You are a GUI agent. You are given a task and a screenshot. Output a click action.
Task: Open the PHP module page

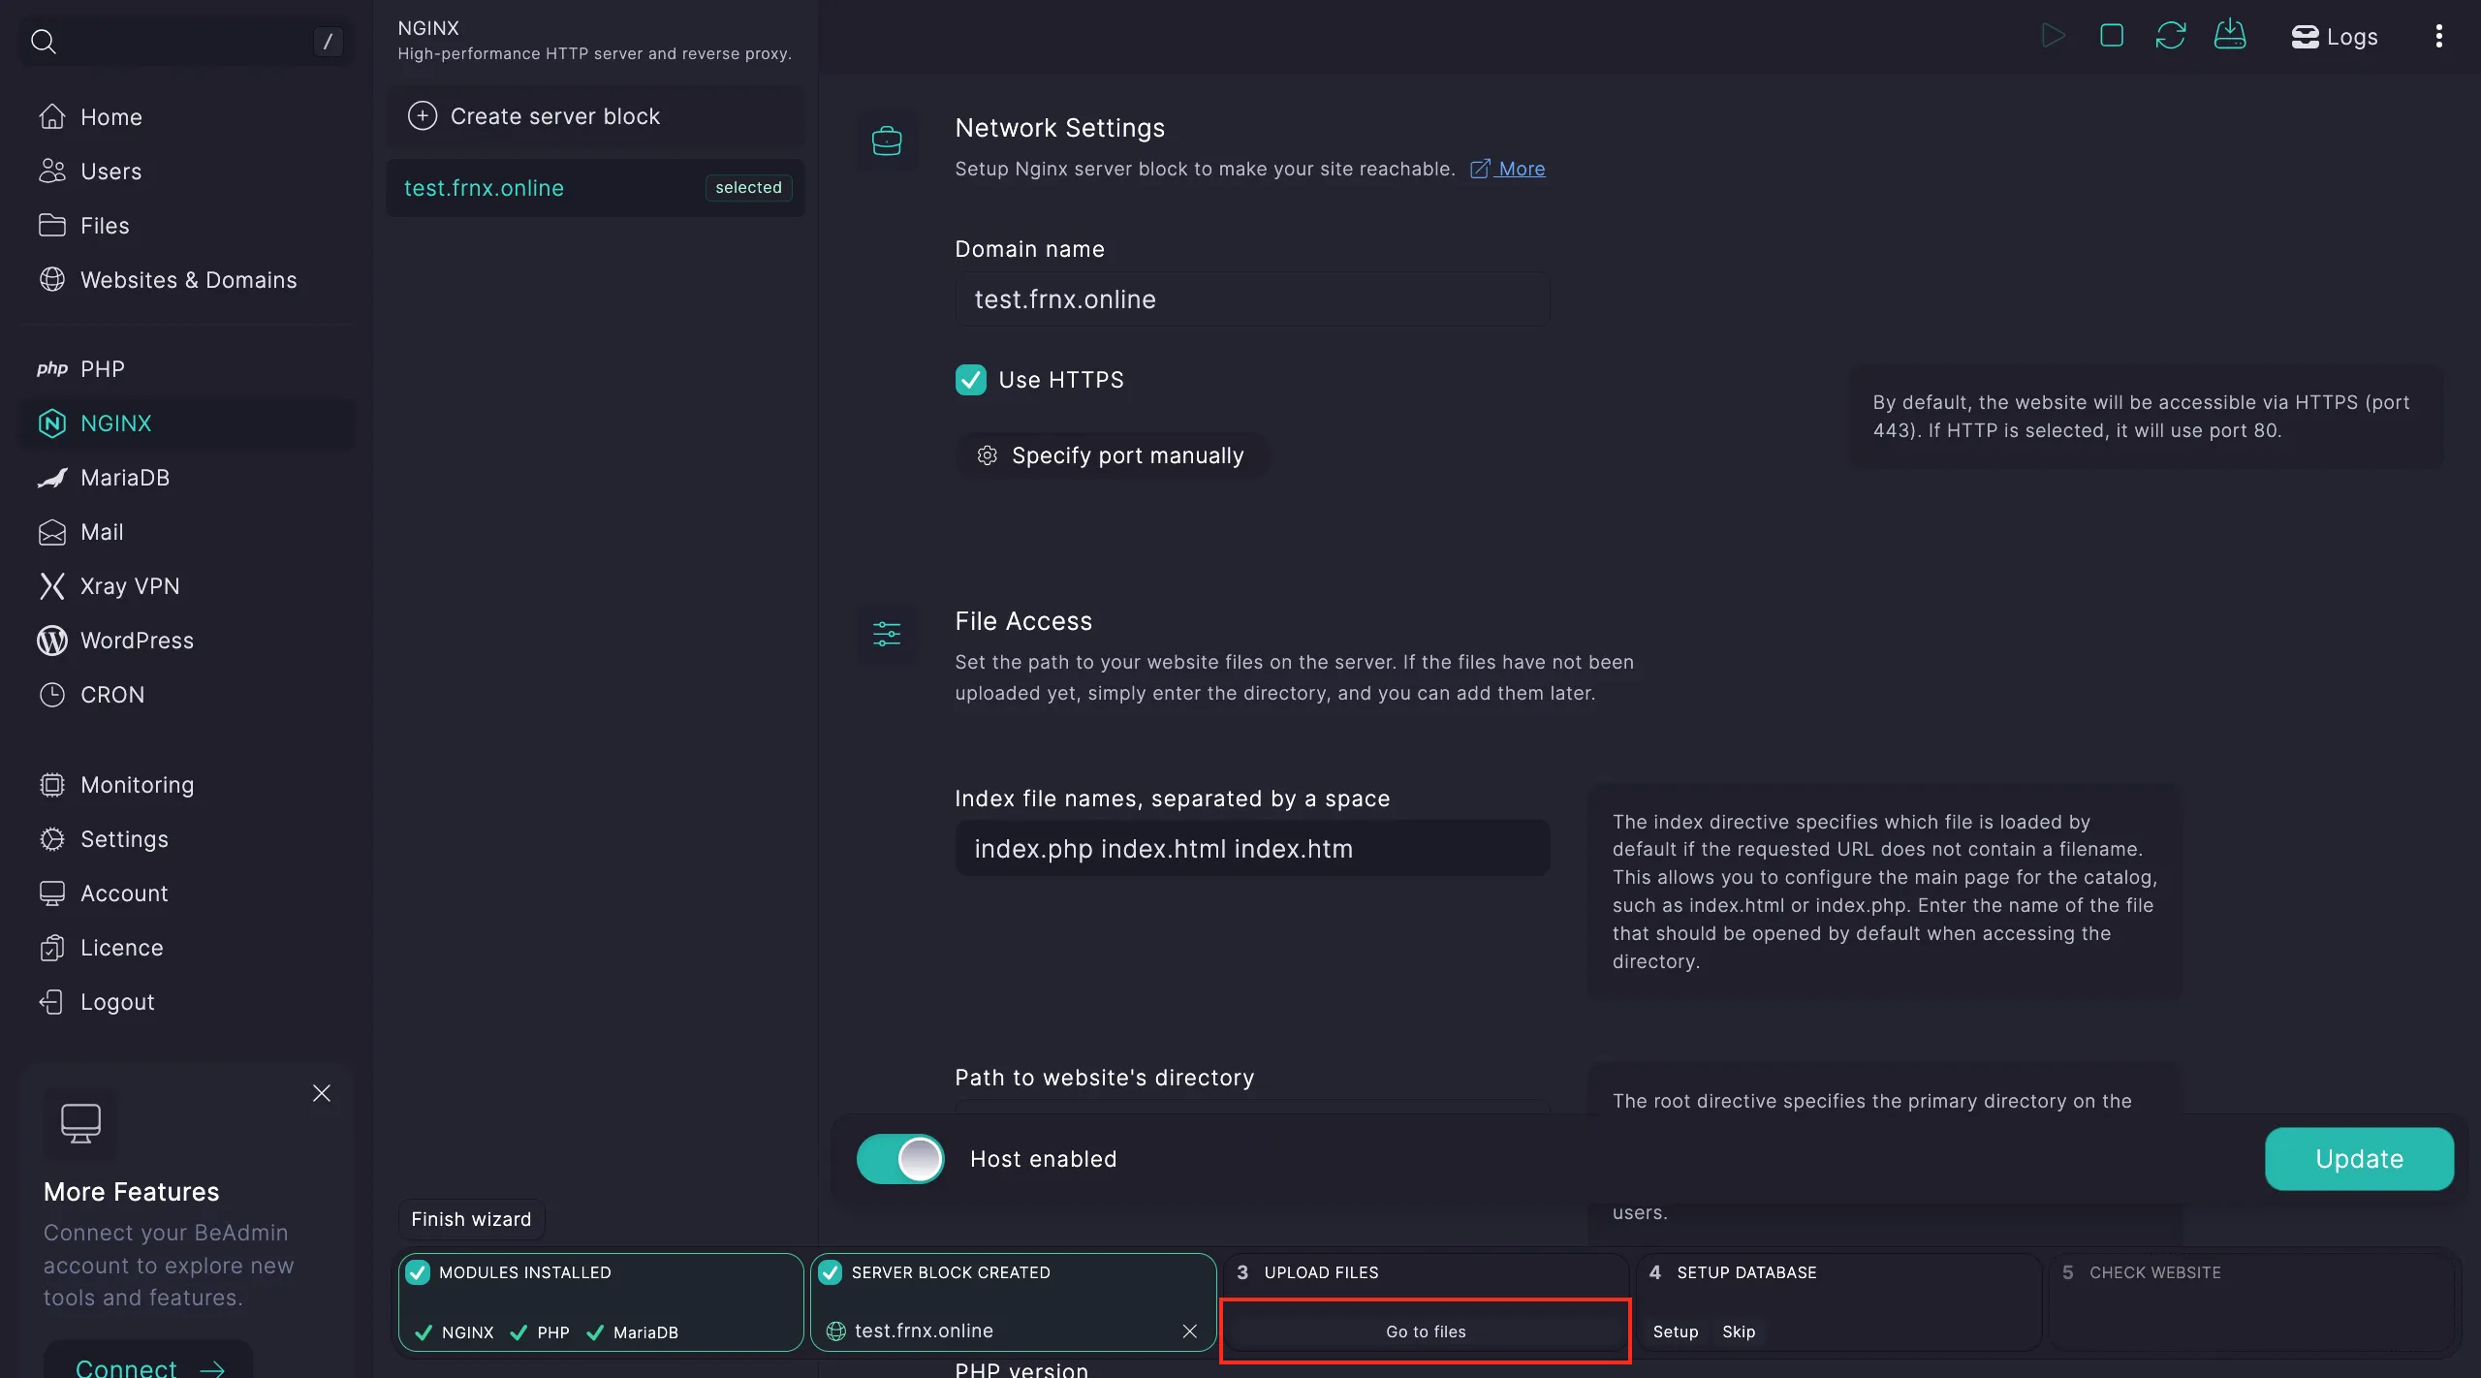(x=188, y=369)
